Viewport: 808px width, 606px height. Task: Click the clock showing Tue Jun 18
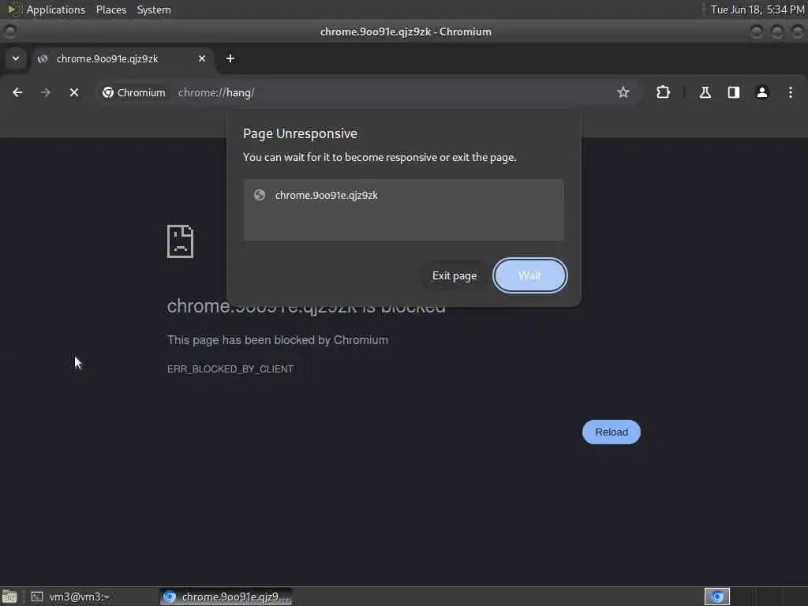[757, 9]
